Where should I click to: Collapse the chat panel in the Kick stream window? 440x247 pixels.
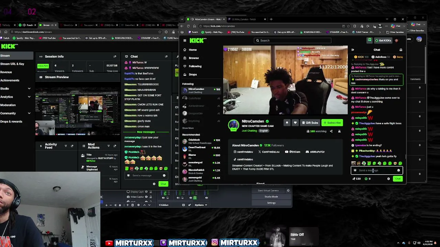point(352,50)
